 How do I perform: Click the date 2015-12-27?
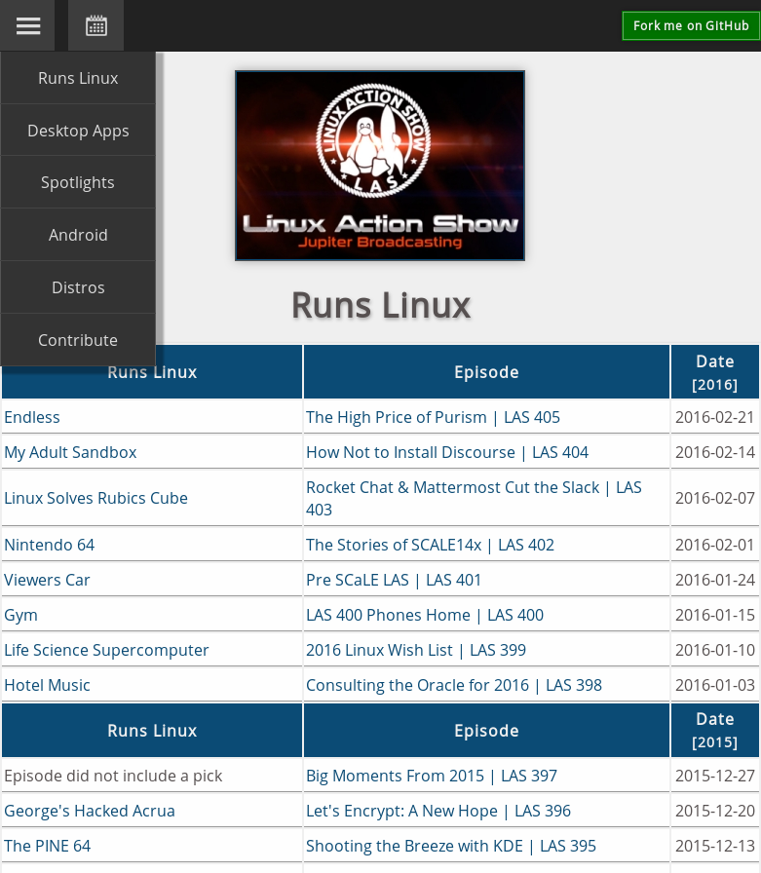715,776
